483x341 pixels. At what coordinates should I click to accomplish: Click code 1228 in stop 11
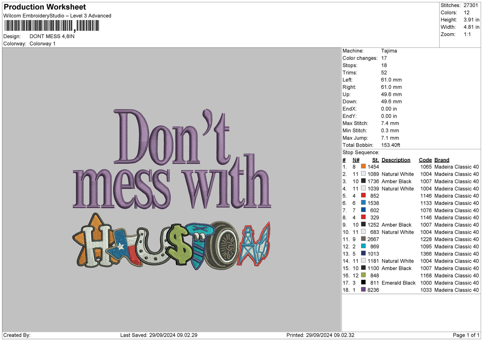pyautogui.click(x=426, y=239)
